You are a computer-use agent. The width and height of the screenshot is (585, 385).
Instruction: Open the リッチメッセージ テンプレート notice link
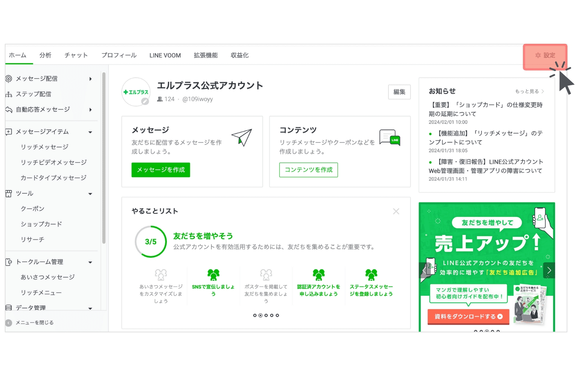(x=486, y=138)
